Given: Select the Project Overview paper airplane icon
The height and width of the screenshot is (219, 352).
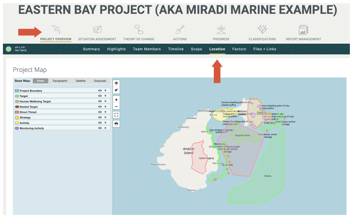Looking at the screenshot, I should point(56,29).
